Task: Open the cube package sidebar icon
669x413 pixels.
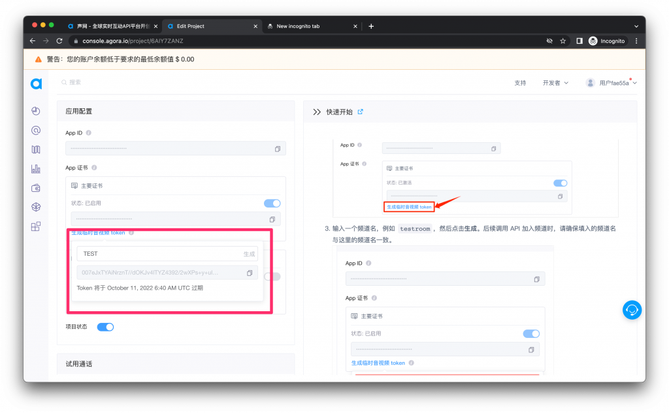Action: tap(36, 207)
